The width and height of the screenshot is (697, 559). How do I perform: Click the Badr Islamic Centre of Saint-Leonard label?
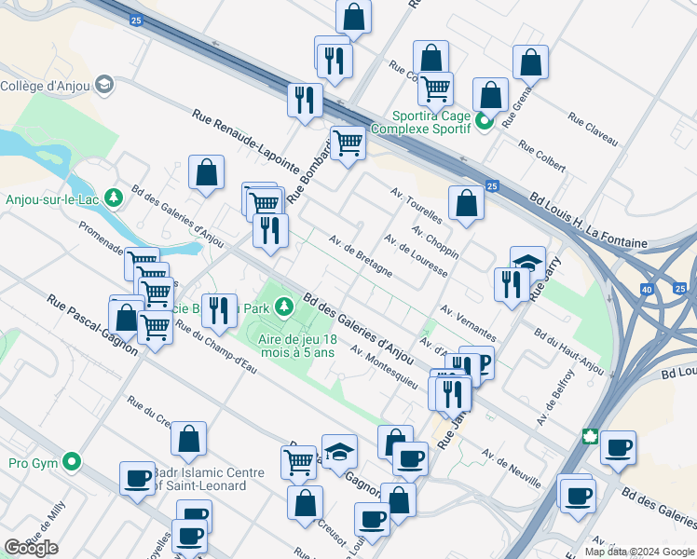[210, 479]
